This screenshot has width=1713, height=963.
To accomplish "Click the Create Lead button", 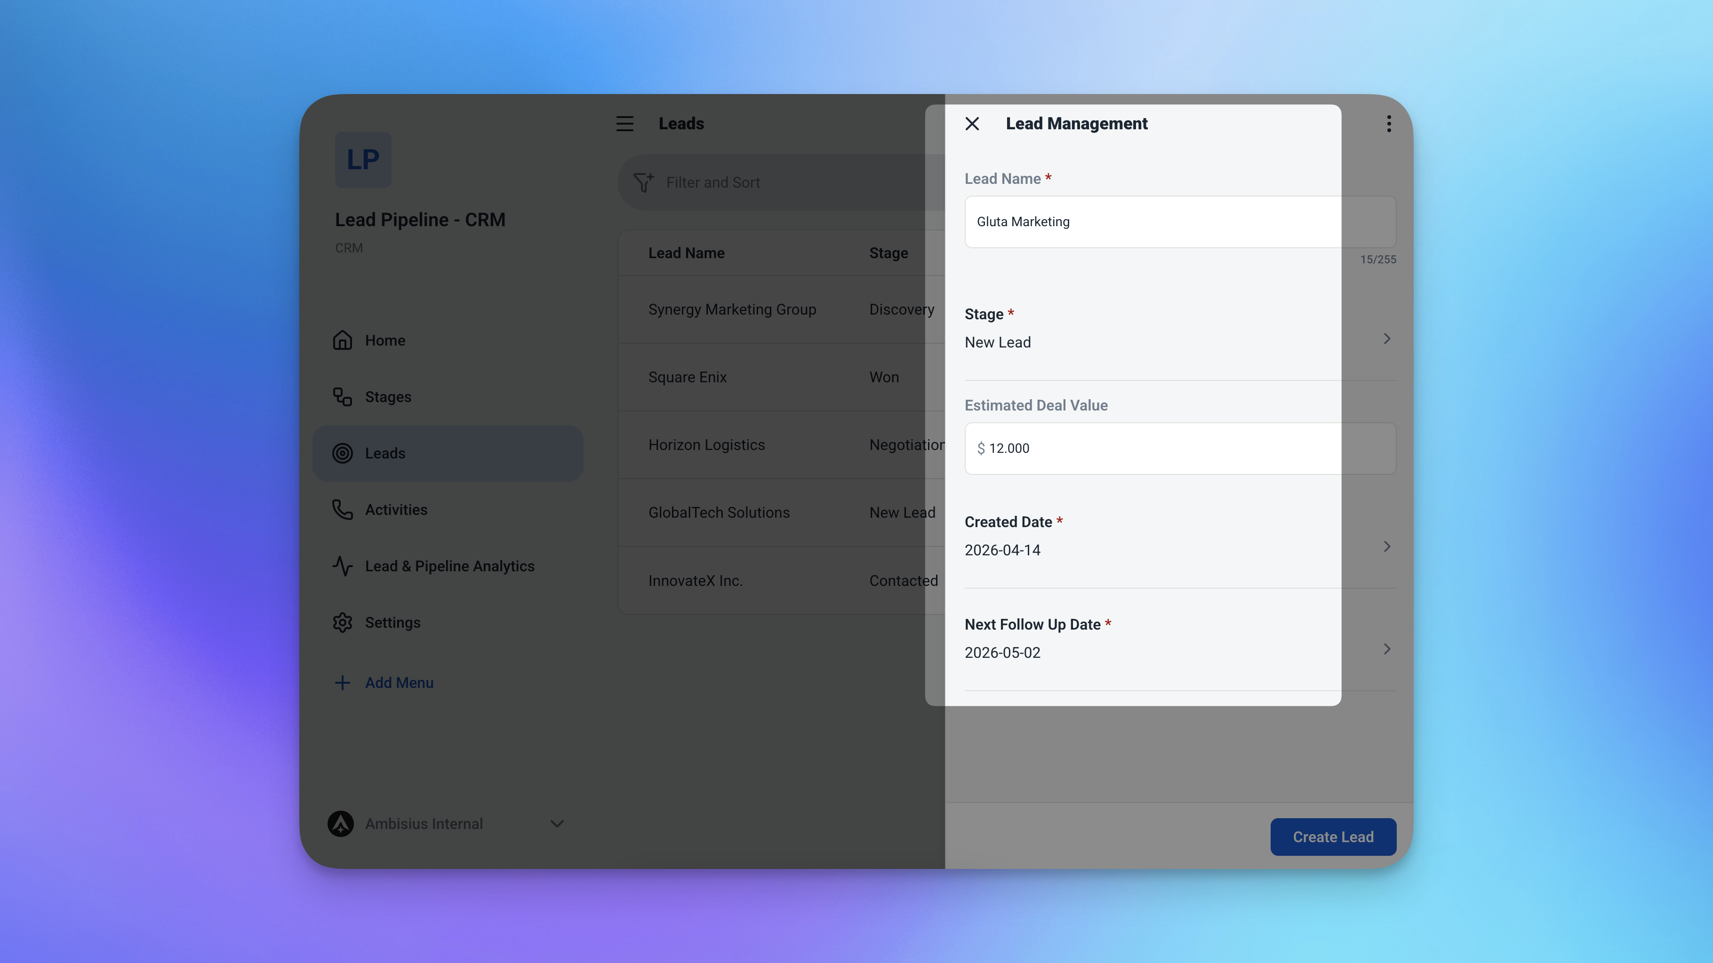I will click(x=1333, y=837).
